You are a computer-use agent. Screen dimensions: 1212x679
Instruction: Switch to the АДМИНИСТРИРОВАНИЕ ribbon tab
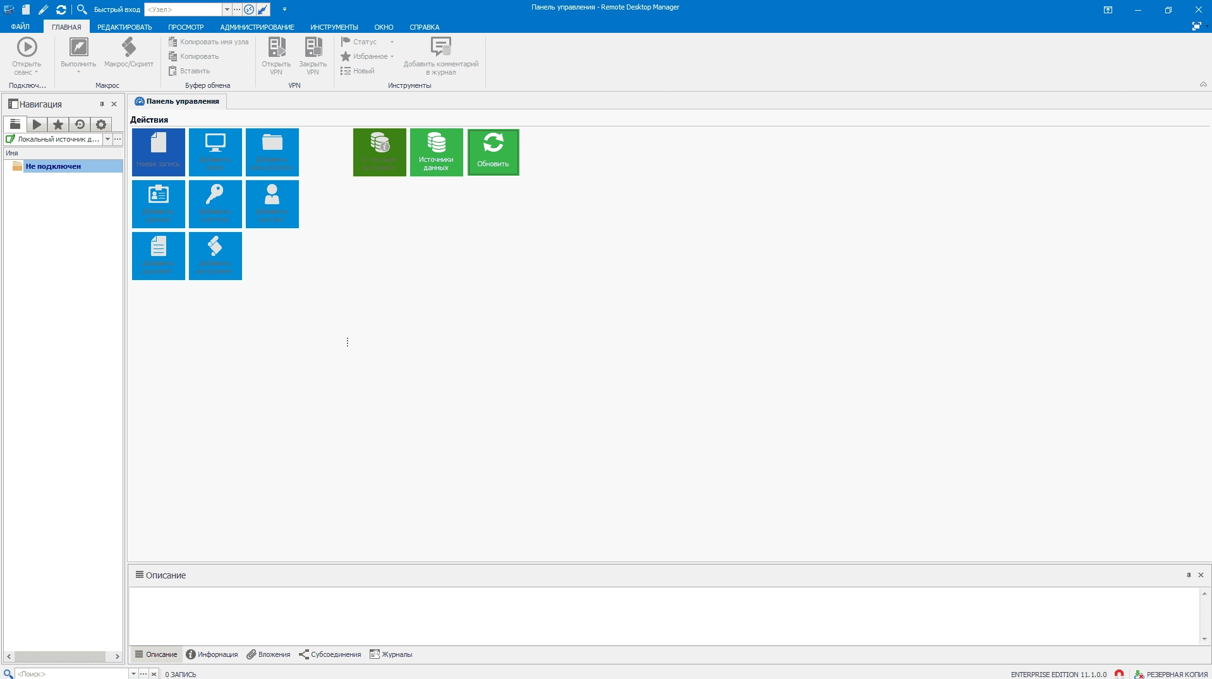coord(257,27)
